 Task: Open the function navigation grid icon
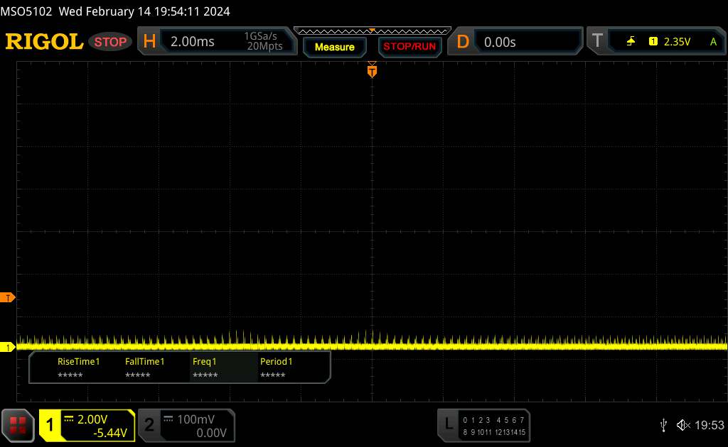[x=18, y=425]
